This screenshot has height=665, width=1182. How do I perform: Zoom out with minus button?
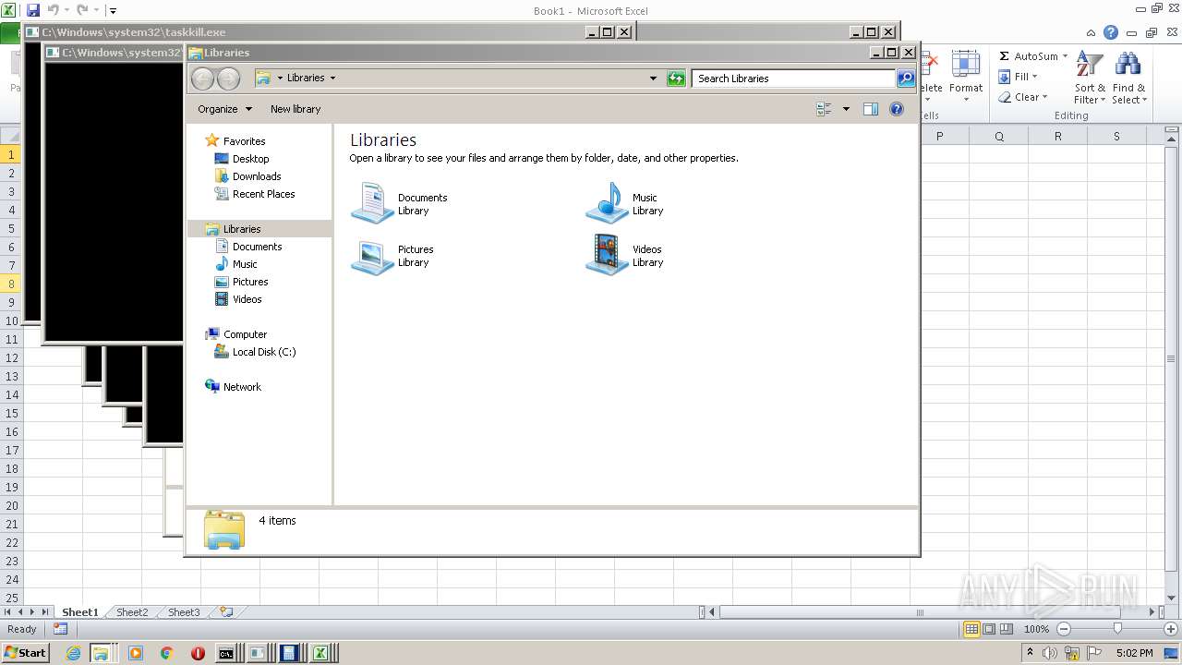(1063, 629)
